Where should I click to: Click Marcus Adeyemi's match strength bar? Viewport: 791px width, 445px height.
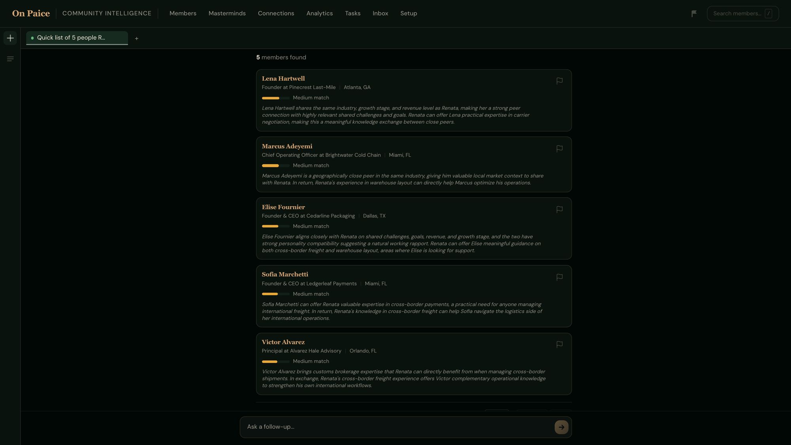click(276, 165)
